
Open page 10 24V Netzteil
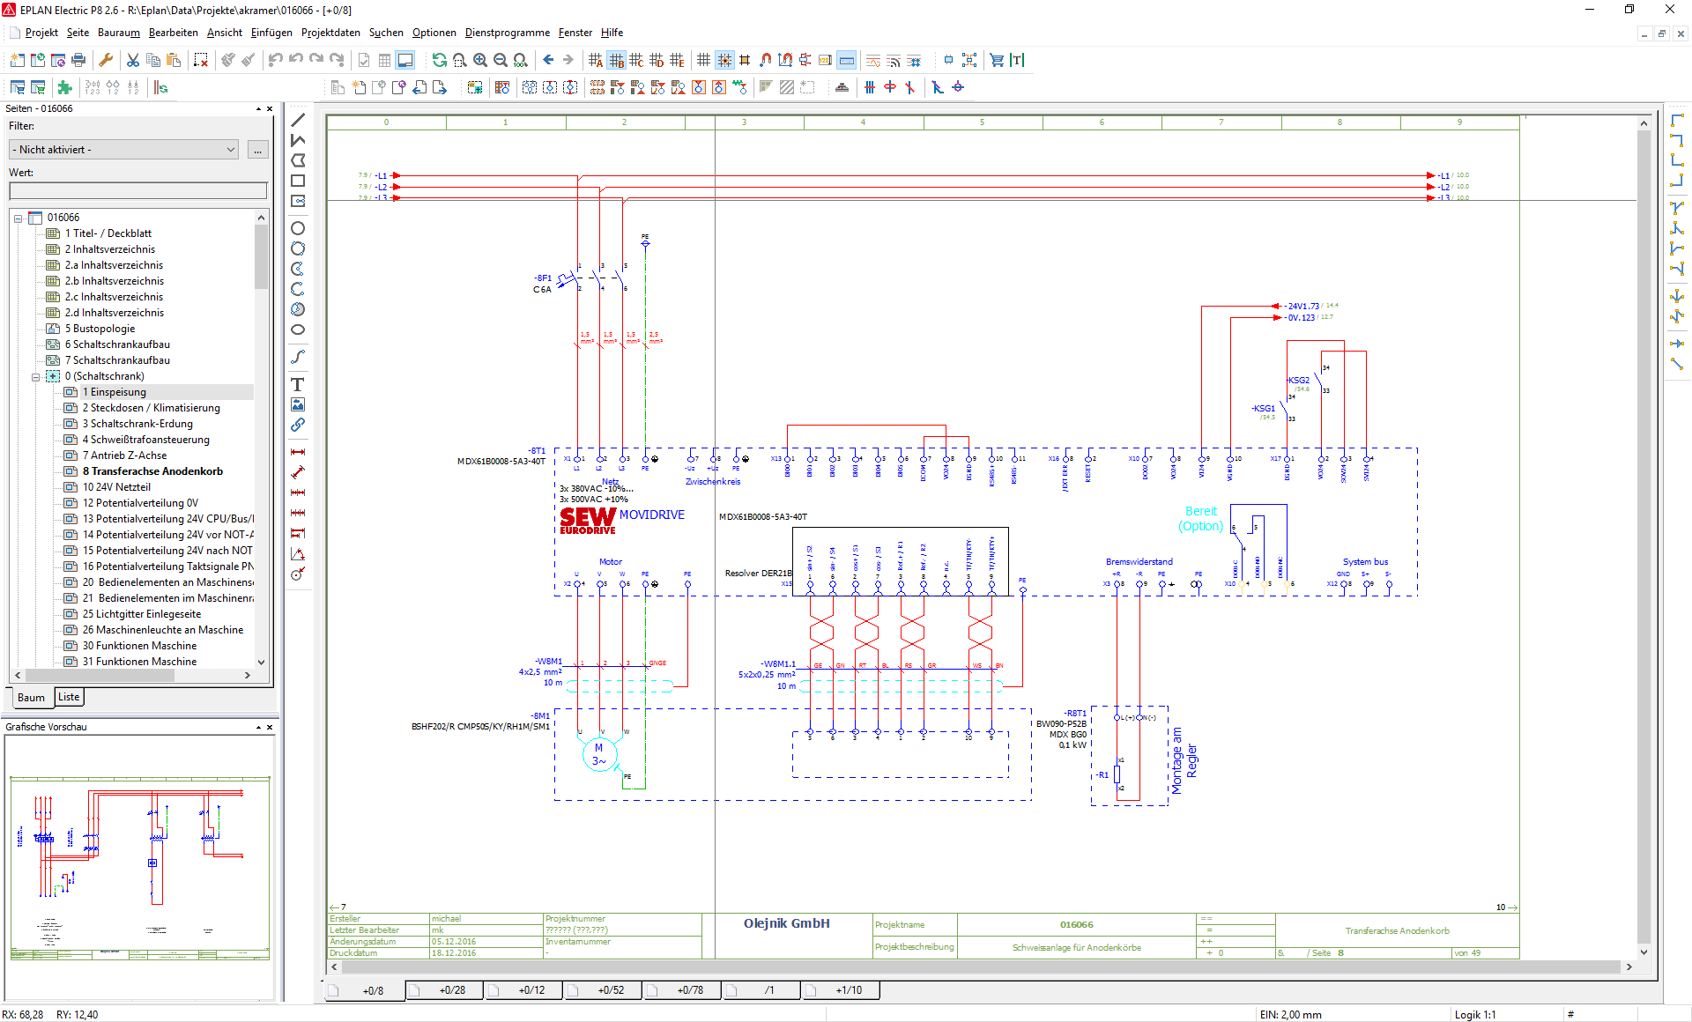[x=116, y=487]
